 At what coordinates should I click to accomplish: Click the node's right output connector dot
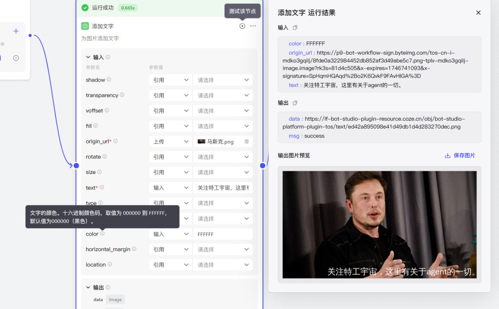click(x=262, y=166)
